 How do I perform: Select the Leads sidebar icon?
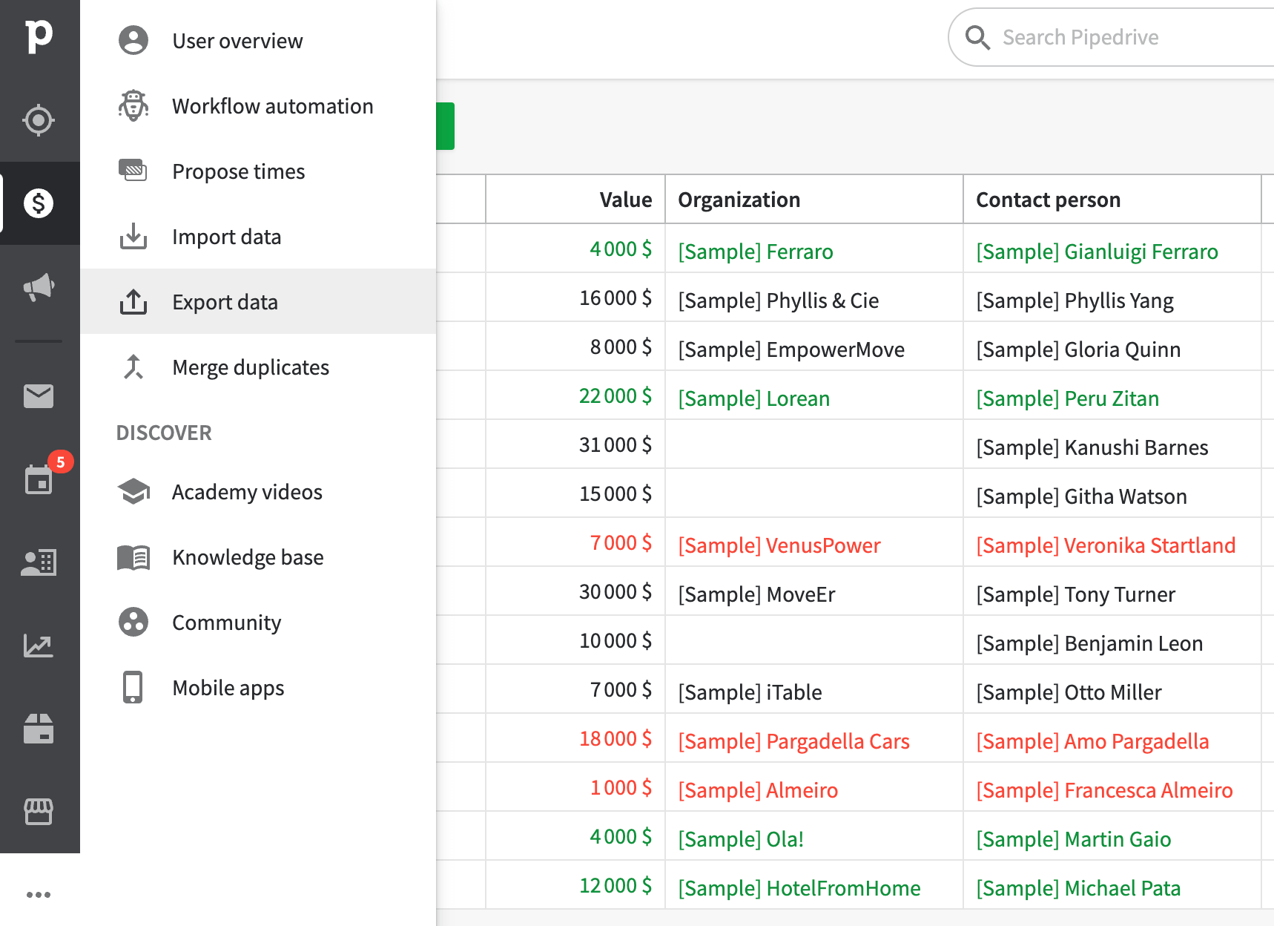tap(38, 119)
